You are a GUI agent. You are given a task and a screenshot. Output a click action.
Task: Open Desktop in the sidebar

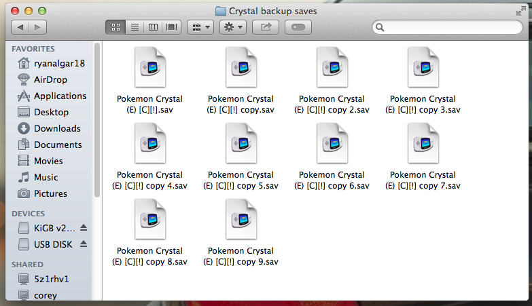[x=43, y=112]
